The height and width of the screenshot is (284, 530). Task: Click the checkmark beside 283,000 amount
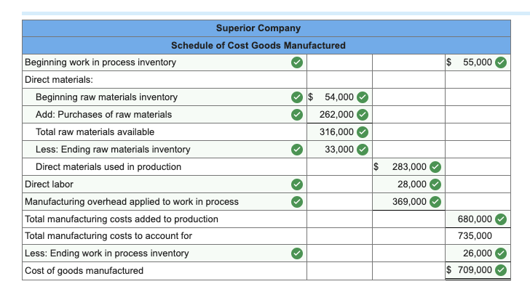click(x=435, y=167)
